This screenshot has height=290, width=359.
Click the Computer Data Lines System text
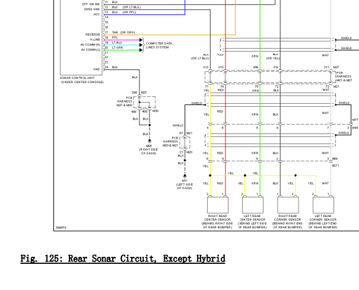click(x=159, y=45)
